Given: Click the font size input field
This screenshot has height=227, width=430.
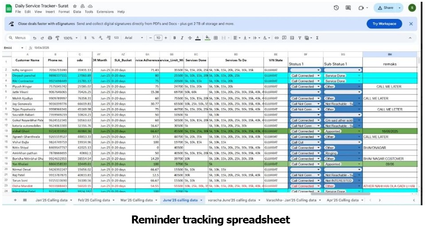Looking at the screenshot, I should [158, 38].
